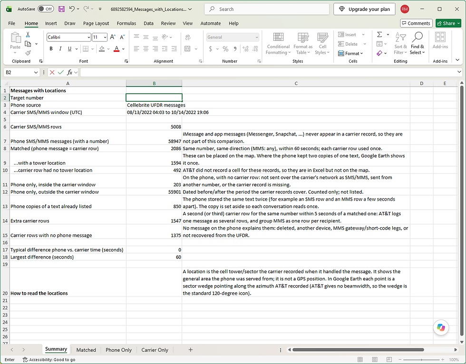Click the Format Painter brush

coord(28,53)
